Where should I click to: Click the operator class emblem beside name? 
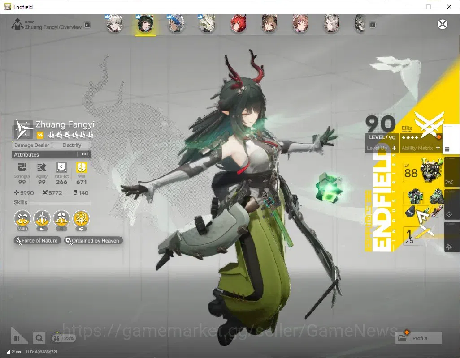(x=23, y=129)
